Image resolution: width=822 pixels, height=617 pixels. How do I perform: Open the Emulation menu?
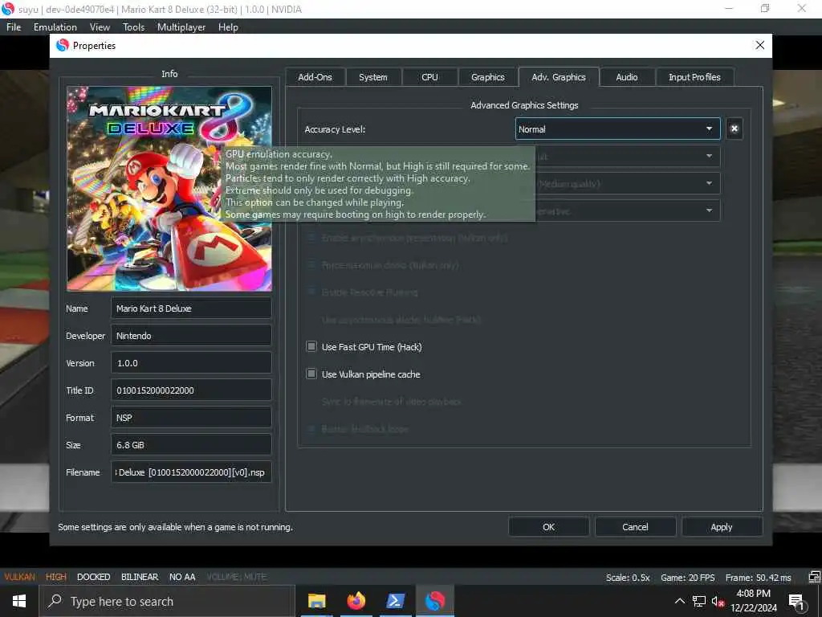coord(55,27)
